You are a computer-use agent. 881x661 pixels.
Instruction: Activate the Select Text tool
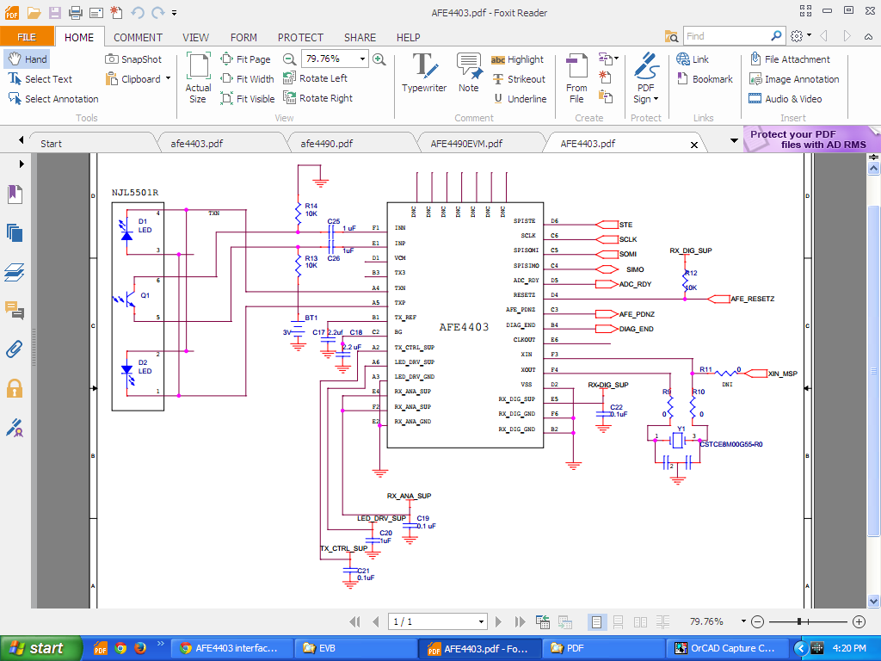(x=40, y=79)
